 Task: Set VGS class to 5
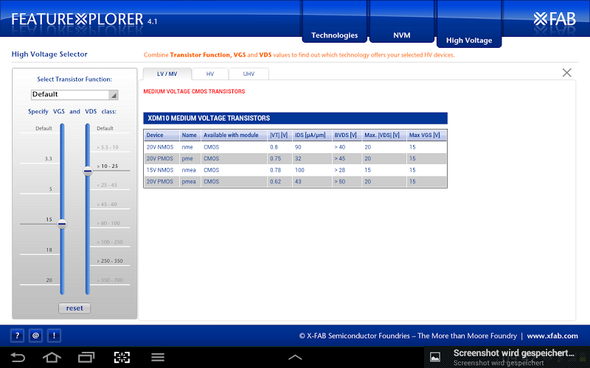(x=50, y=189)
